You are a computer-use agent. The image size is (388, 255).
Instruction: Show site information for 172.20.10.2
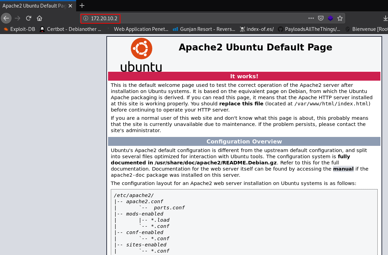click(x=86, y=18)
